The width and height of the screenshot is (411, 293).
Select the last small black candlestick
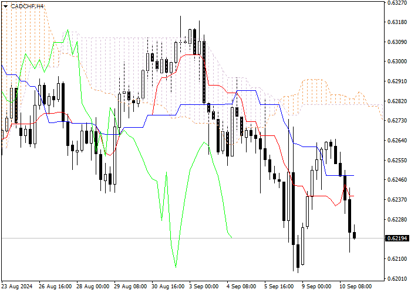click(355, 235)
